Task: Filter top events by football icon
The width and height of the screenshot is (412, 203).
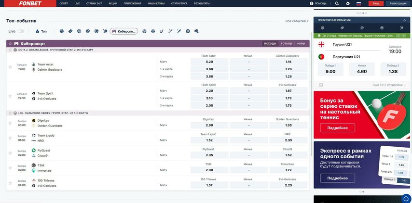Action: tap(62, 31)
